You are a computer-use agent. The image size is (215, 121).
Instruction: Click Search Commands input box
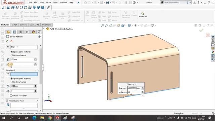click(x=175, y=2)
